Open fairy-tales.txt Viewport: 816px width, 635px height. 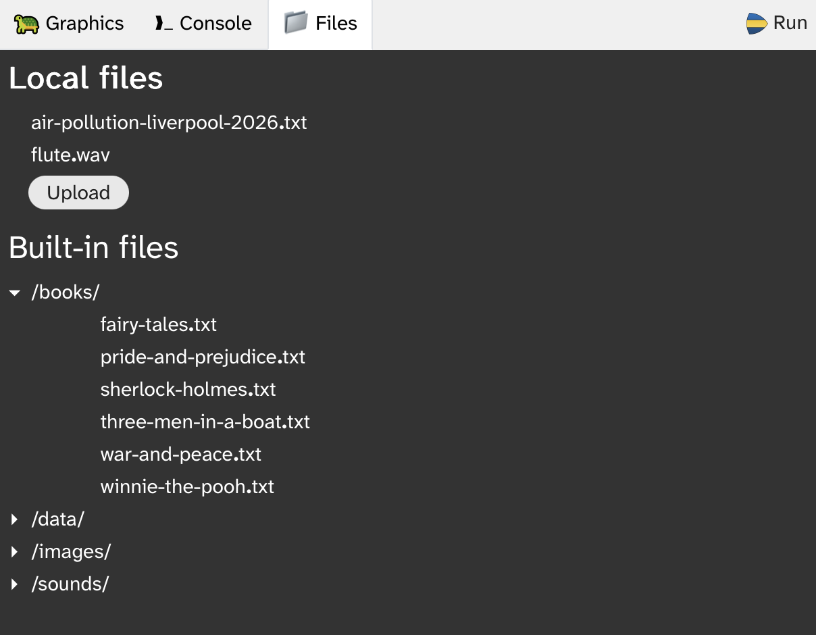(x=158, y=324)
